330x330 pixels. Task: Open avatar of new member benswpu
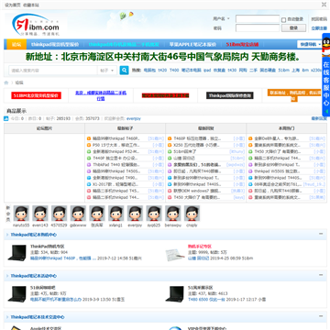[172, 214]
